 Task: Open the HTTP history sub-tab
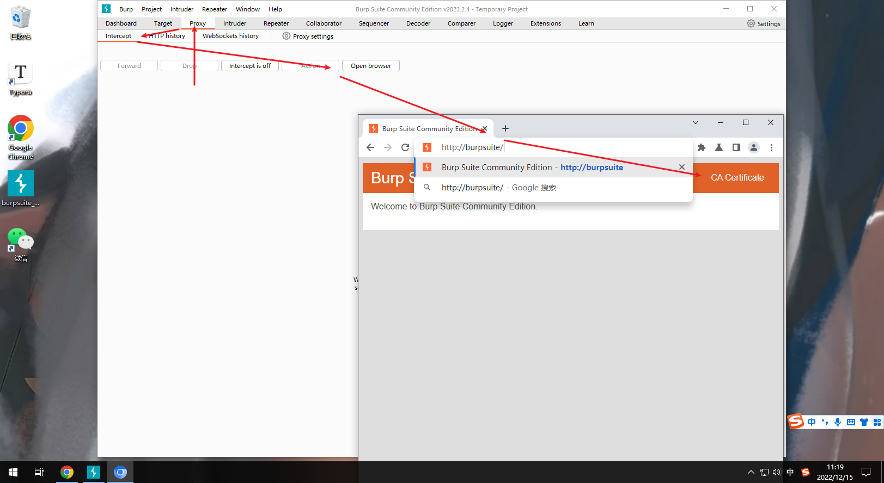pyautogui.click(x=167, y=36)
